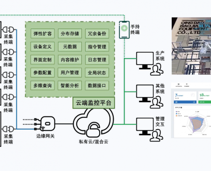Click the topmost 采集终端 plug icon
The image size is (211, 171).
click(8, 29)
